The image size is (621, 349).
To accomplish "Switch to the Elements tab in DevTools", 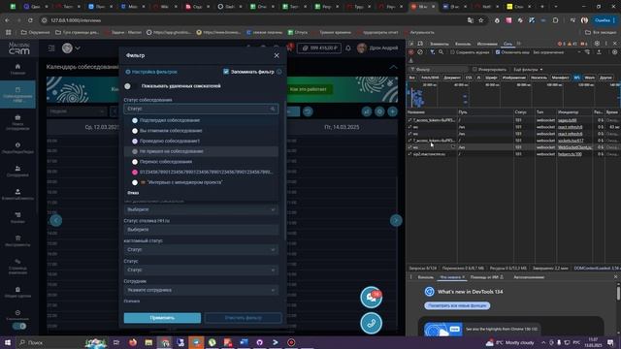I will click(440, 44).
